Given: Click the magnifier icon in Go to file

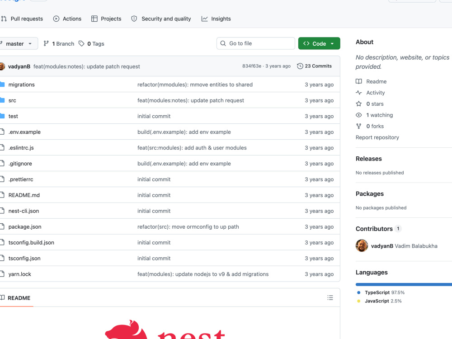Looking at the screenshot, I should [x=223, y=43].
